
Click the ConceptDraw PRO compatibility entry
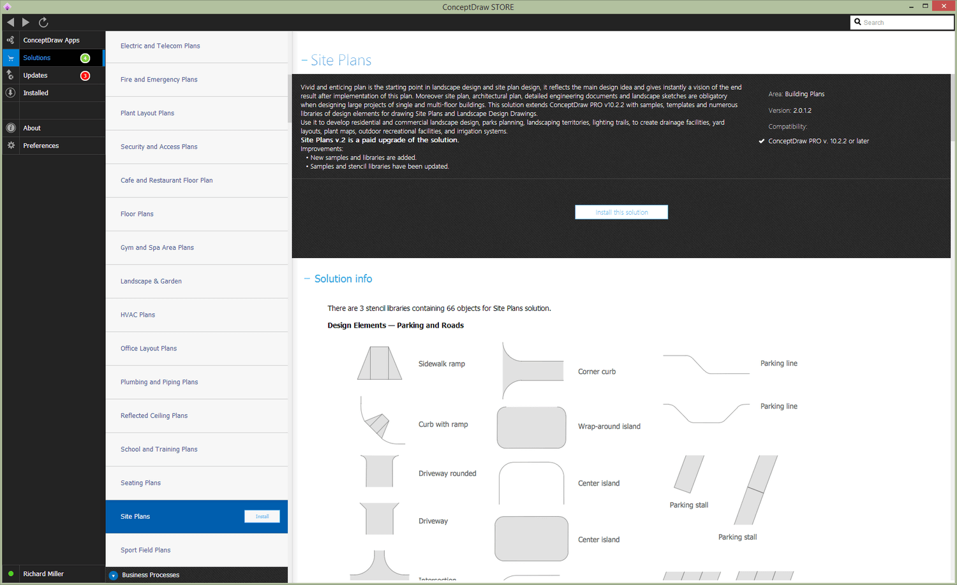[x=819, y=141]
